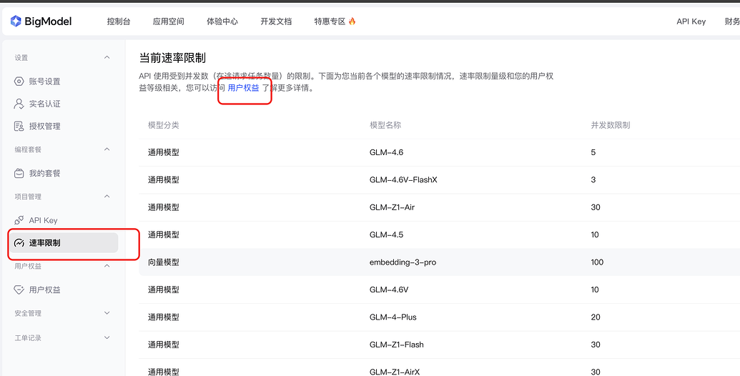
Task: Click the concurrency value 100 for embedding-3-pro
Action: (x=597, y=262)
